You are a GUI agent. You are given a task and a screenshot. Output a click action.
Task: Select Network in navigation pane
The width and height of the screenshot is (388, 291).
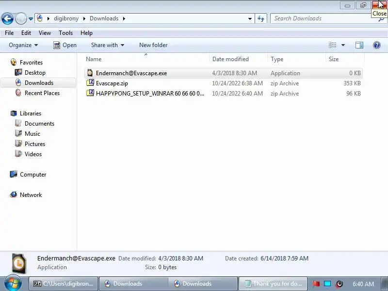[31, 195]
